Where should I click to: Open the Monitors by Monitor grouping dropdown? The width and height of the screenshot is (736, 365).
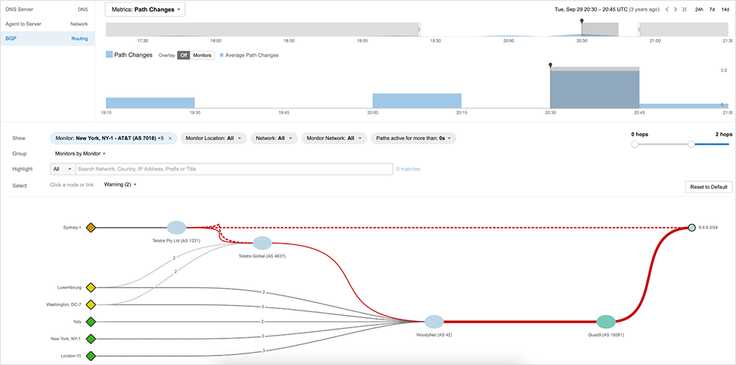[x=81, y=153]
